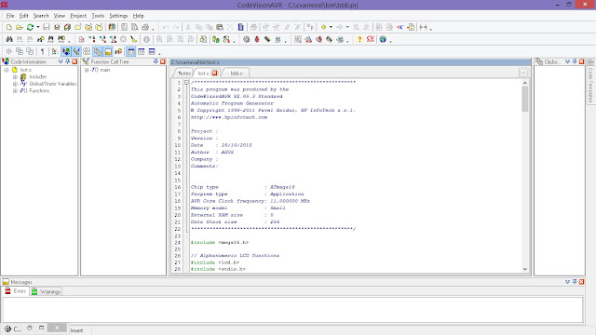Open the Code Templates side tab
This screenshot has height=335, width=596.
590,81
